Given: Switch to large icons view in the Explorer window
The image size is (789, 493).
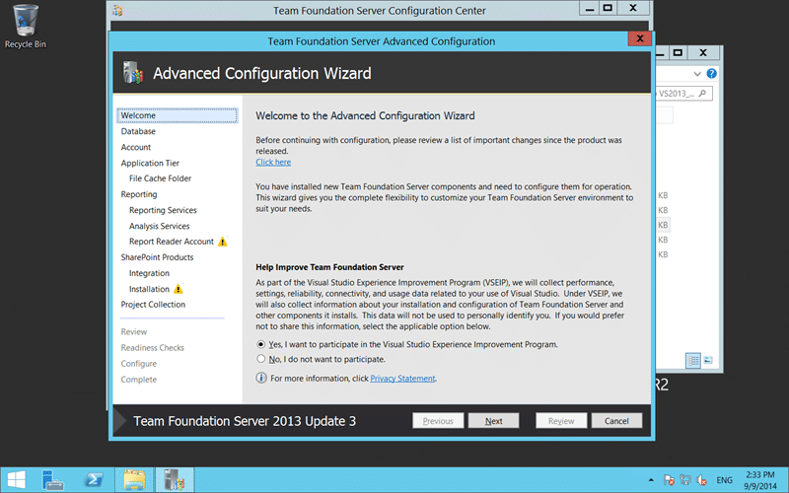Looking at the screenshot, I should click(x=708, y=360).
